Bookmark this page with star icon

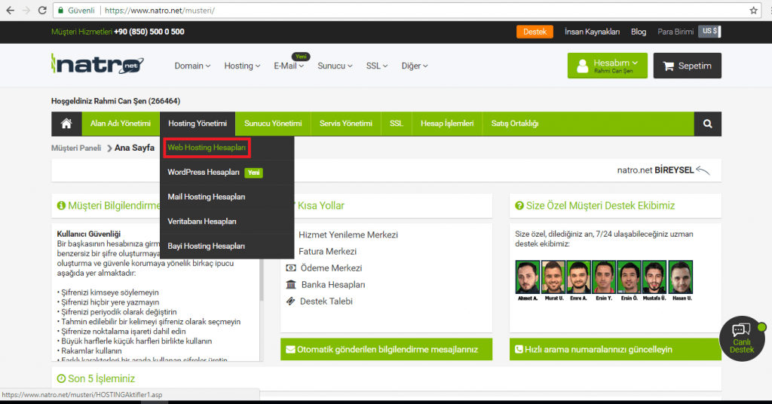coord(753,11)
